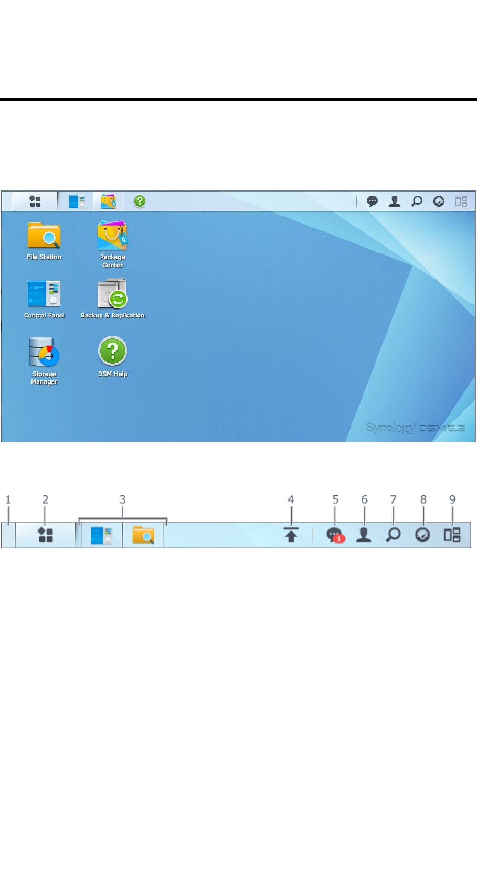
Task: Open Options user icon in numbered taskbar
Action: click(x=364, y=535)
